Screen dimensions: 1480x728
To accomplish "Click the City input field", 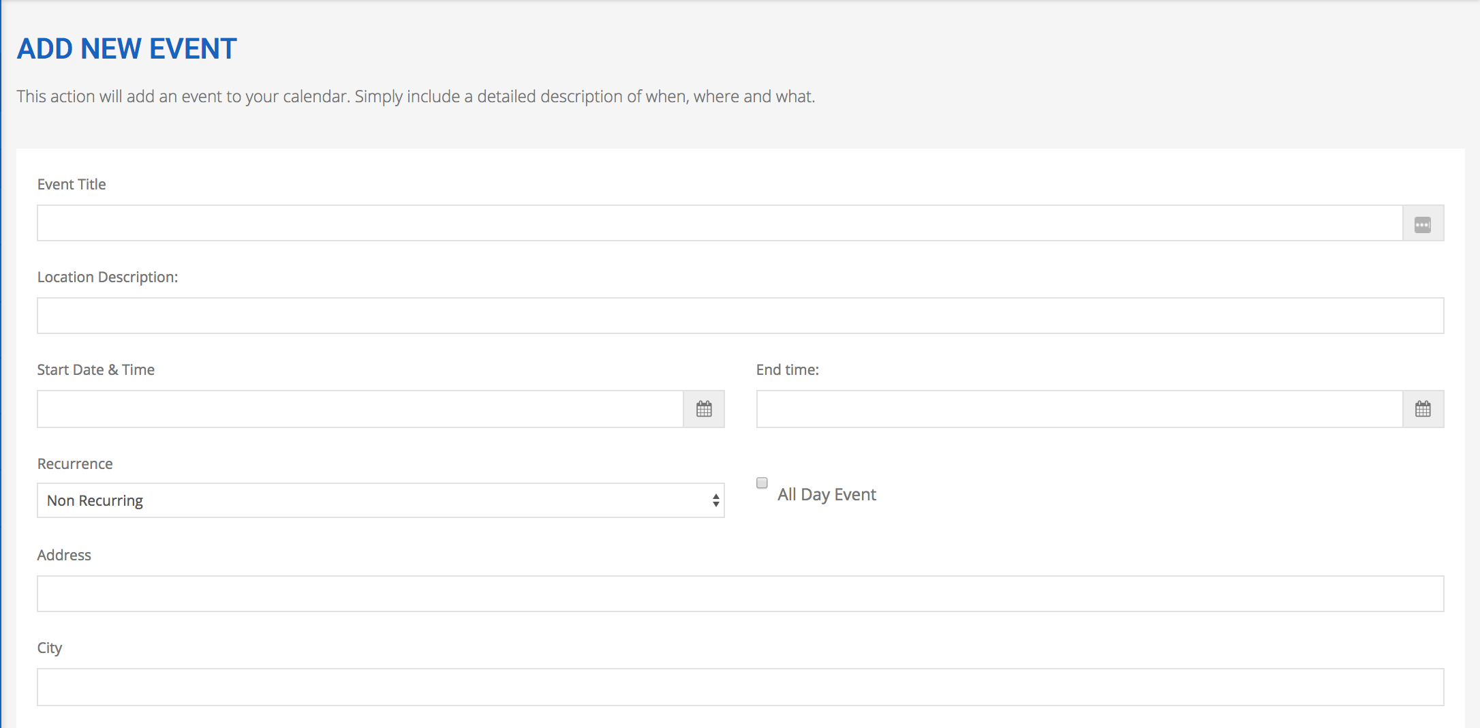I will pos(741,687).
